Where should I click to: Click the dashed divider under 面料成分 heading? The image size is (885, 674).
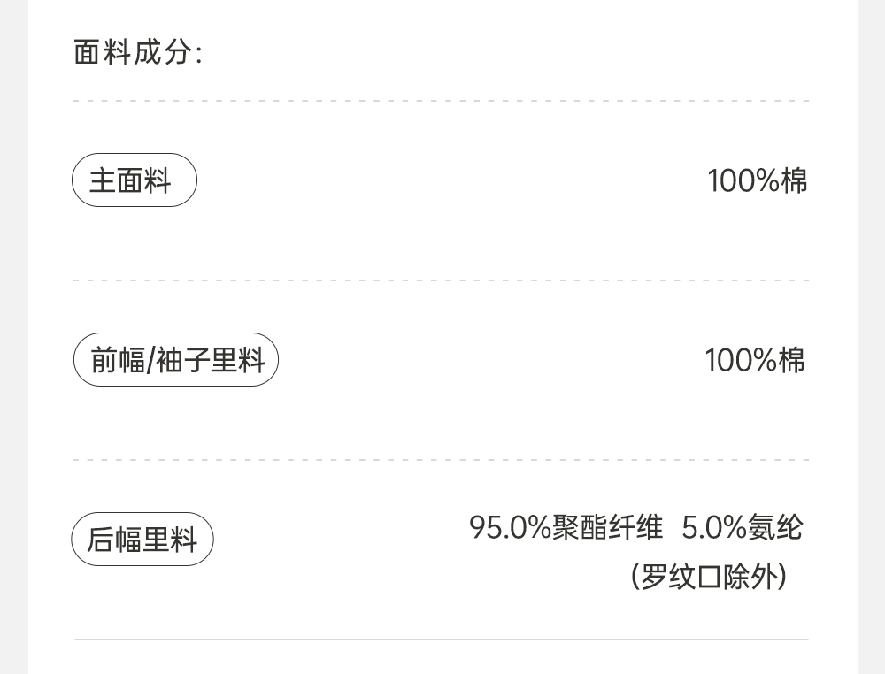441,102
